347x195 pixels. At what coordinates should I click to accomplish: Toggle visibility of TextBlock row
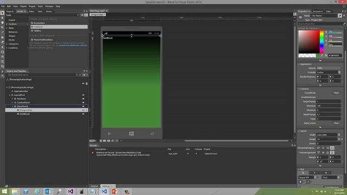(x=83, y=114)
